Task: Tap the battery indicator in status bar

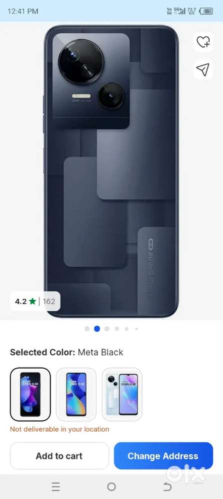Action: [x=206, y=11]
